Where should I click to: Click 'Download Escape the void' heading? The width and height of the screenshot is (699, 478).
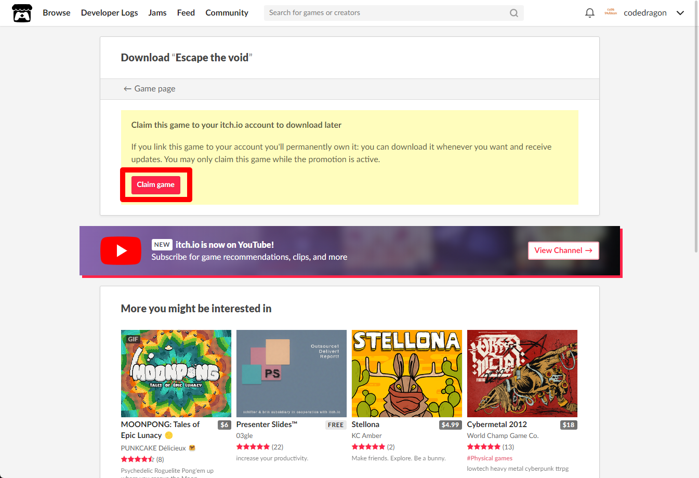click(x=187, y=58)
